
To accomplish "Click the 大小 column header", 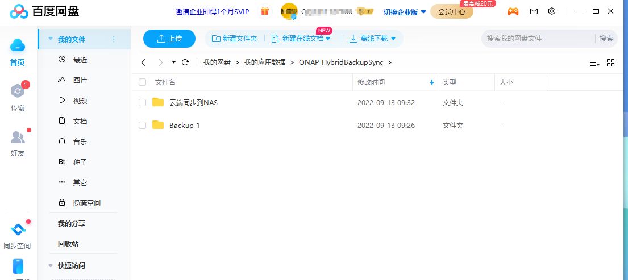I will pyautogui.click(x=506, y=82).
